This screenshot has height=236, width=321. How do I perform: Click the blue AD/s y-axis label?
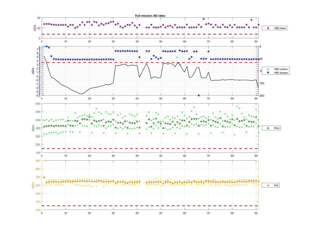[x=33, y=71]
